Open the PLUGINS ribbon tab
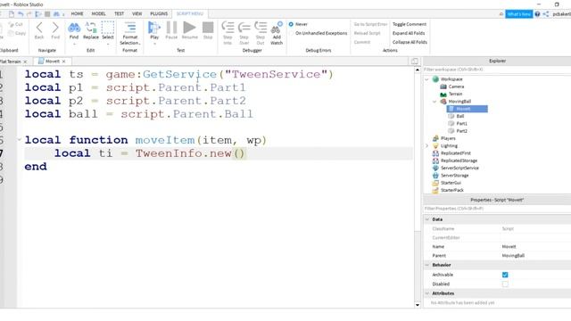Image resolution: width=571 pixels, height=321 pixels. pos(159,14)
